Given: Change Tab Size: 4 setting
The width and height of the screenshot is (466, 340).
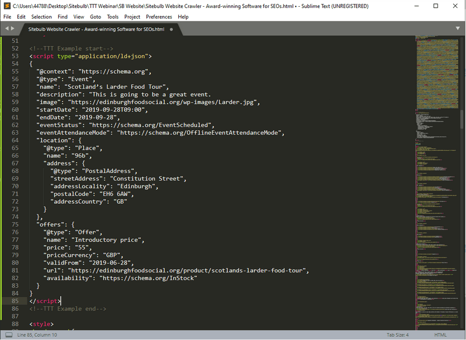Looking at the screenshot, I should tap(398, 335).
